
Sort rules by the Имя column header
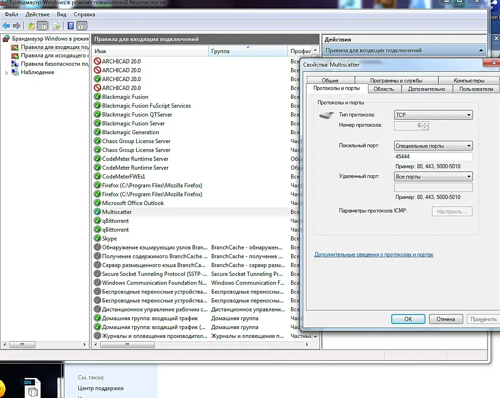click(x=150, y=51)
